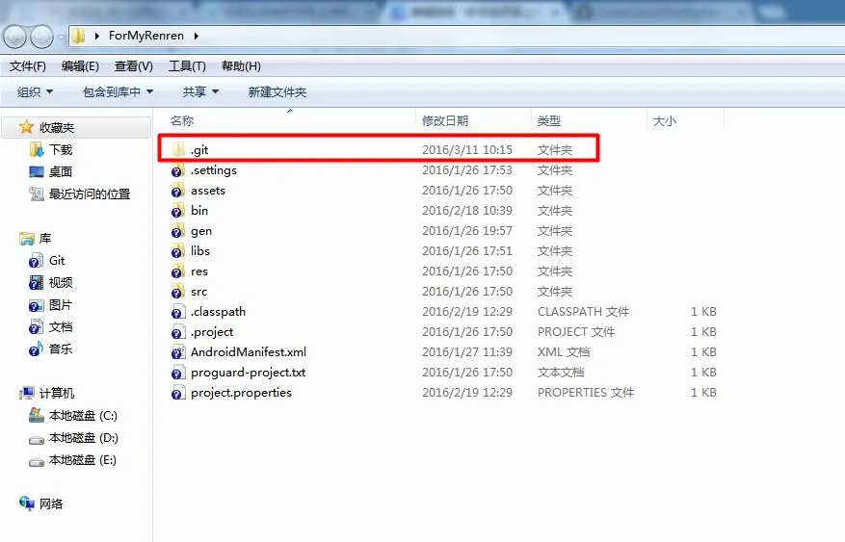Image resolution: width=845 pixels, height=542 pixels.
Task: Click the 网络 network icon
Action: point(27,503)
